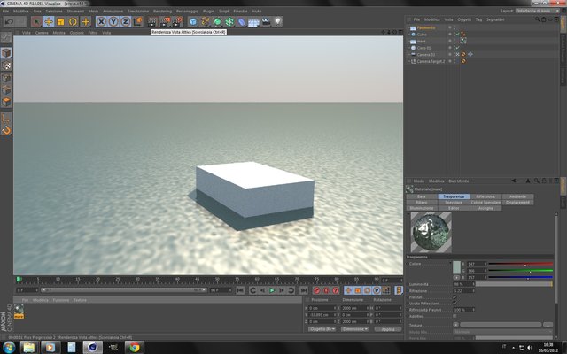Select the Scale tool icon
The image size is (567, 354).
point(61,22)
